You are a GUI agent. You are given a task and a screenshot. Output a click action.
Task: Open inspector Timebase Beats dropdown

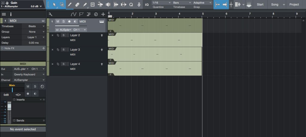pyautogui.click(x=34, y=26)
